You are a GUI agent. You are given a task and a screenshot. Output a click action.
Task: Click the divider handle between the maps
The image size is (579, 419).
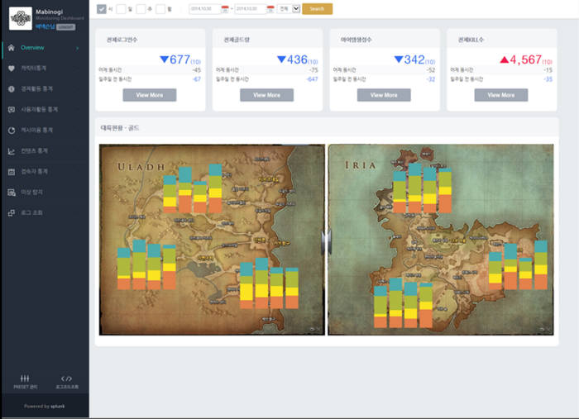point(327,241)
